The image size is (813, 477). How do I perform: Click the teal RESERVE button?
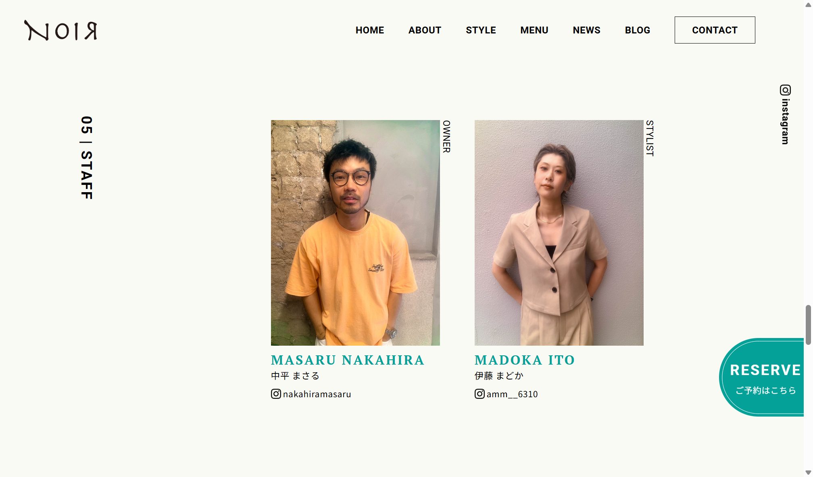pyautogui.click(x=762, y=377)
